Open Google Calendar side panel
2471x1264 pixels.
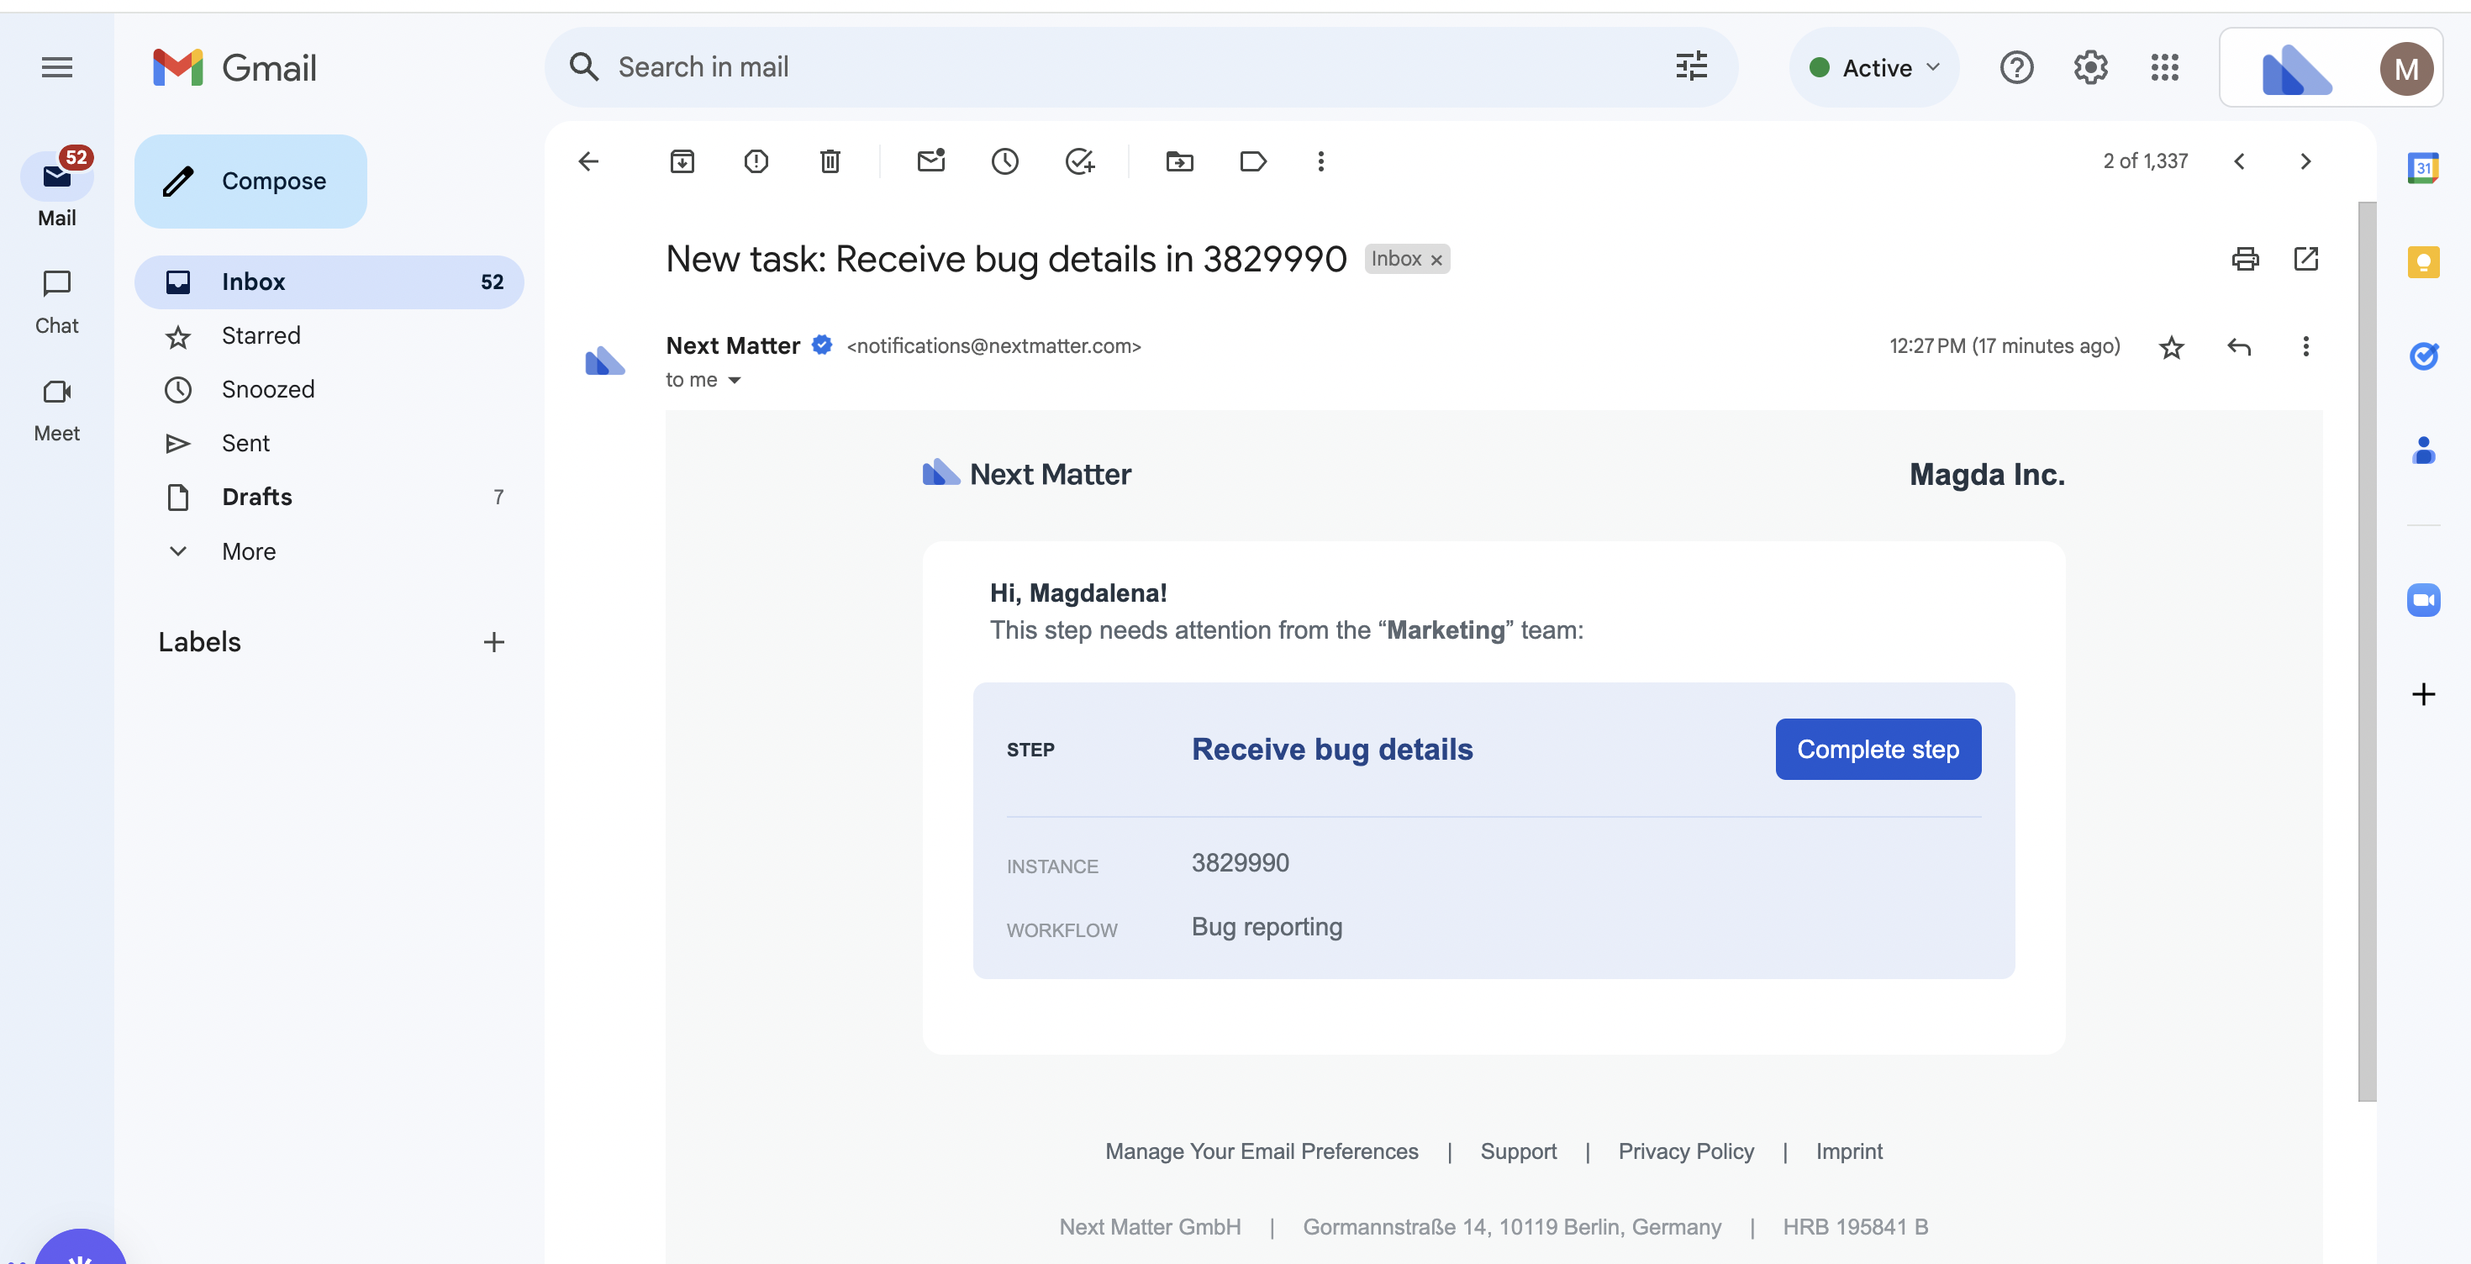coord(2423,168)
